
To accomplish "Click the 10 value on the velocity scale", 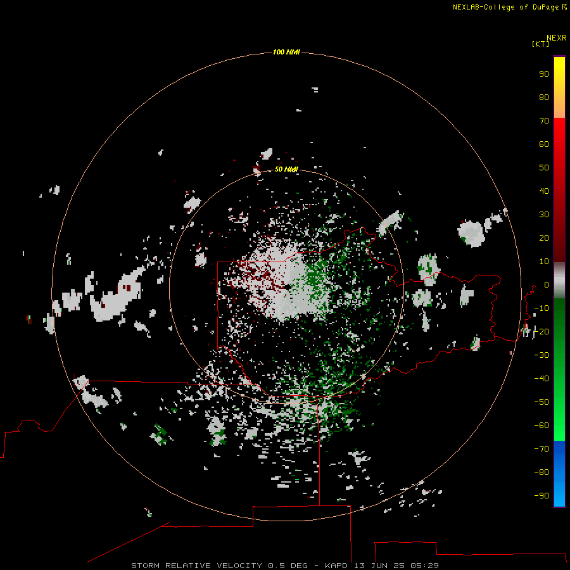I will [544, 262].
